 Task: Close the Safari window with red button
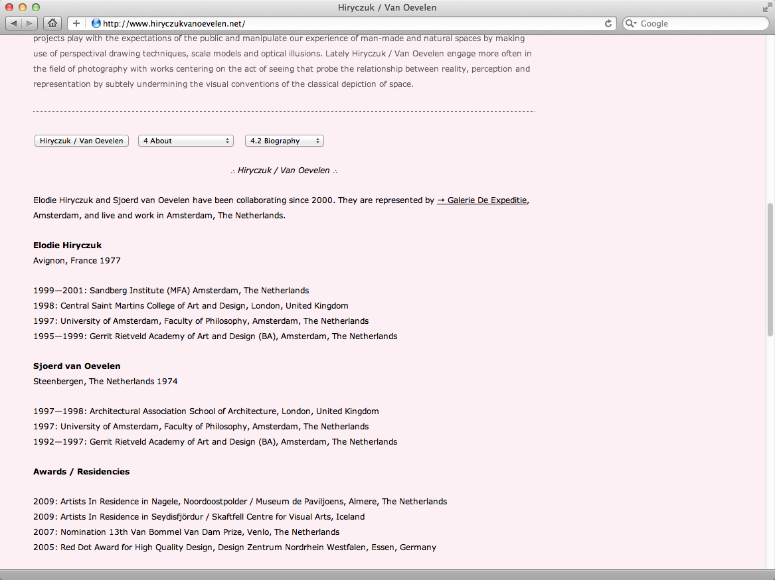point(9,7)
